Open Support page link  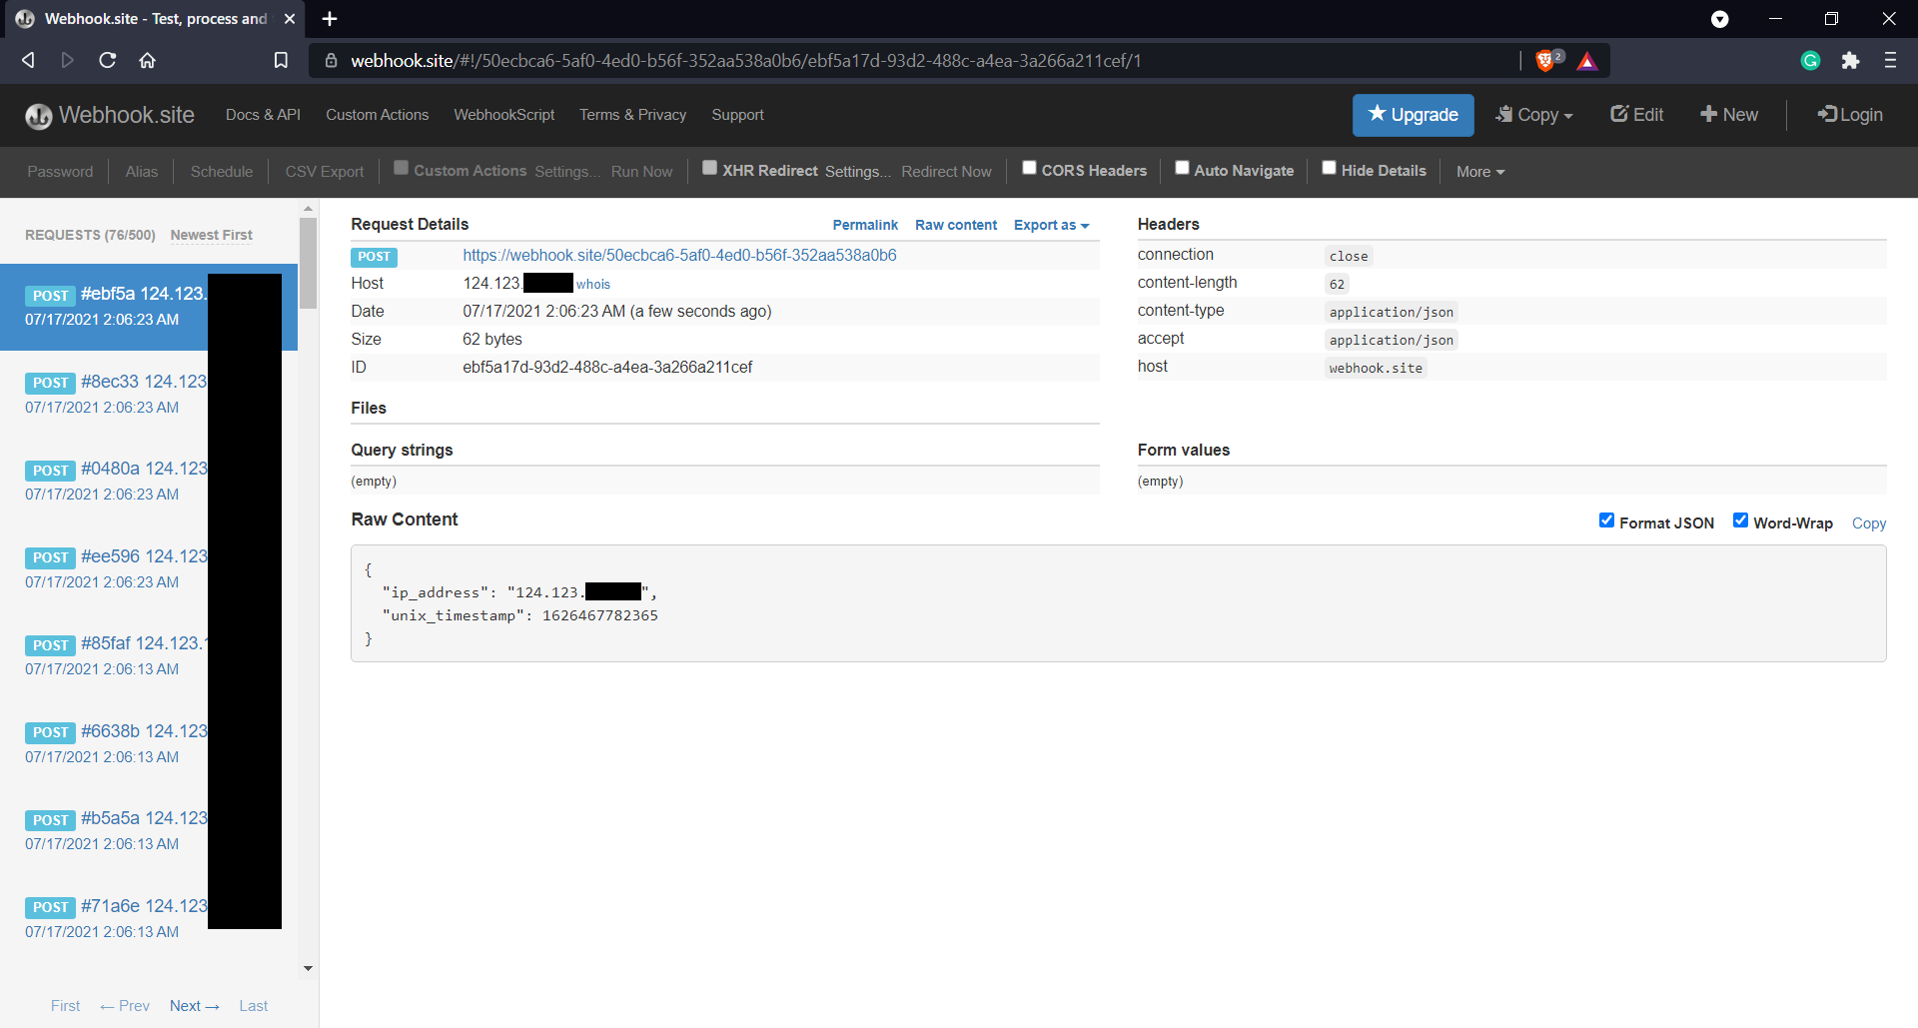(737, 115)
